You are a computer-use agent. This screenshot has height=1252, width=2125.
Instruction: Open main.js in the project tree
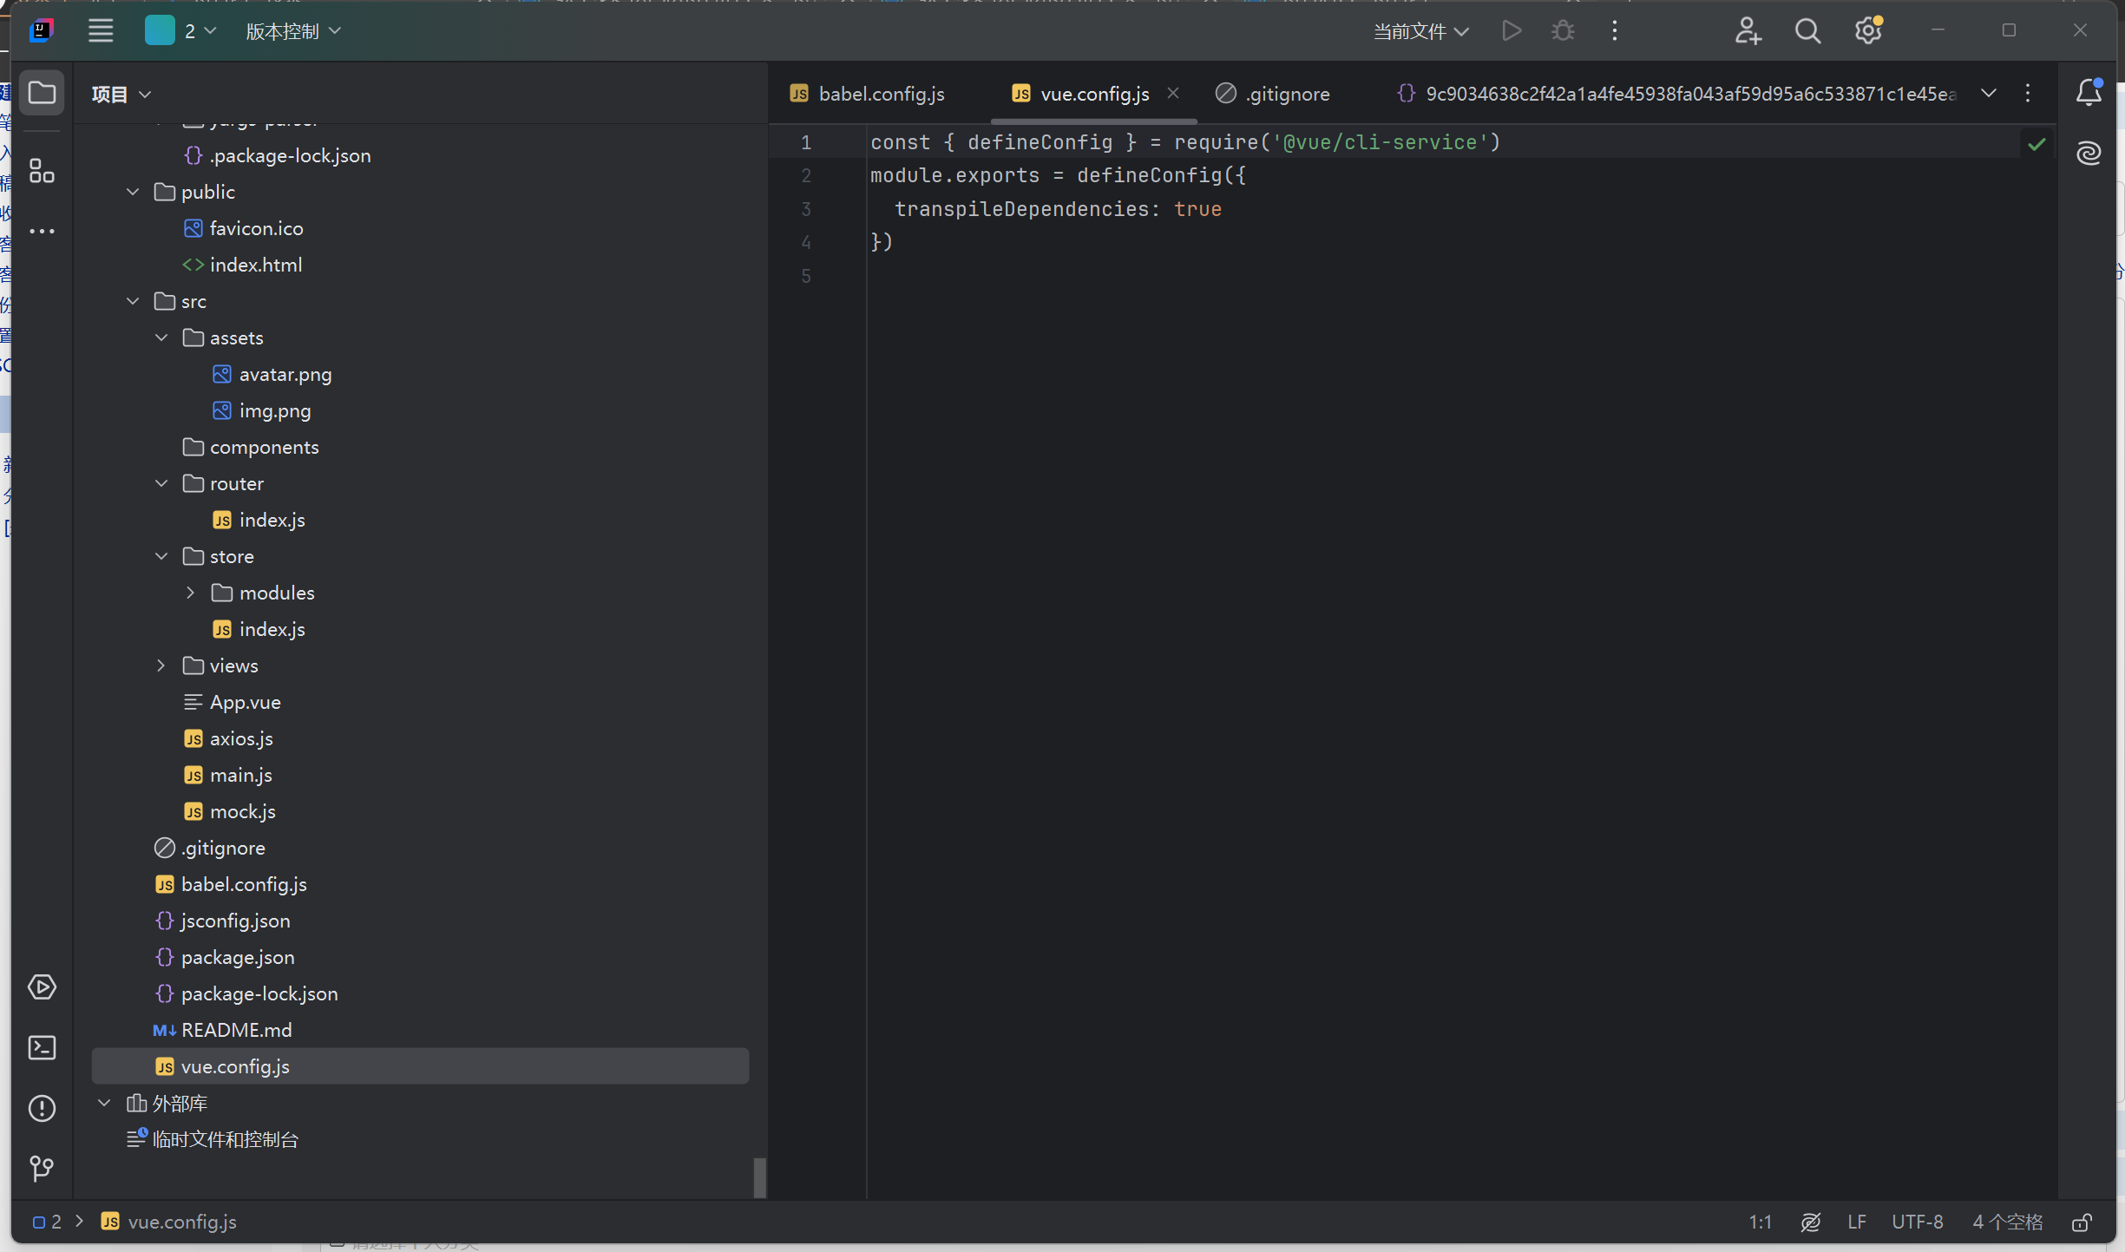pos(240,775)
